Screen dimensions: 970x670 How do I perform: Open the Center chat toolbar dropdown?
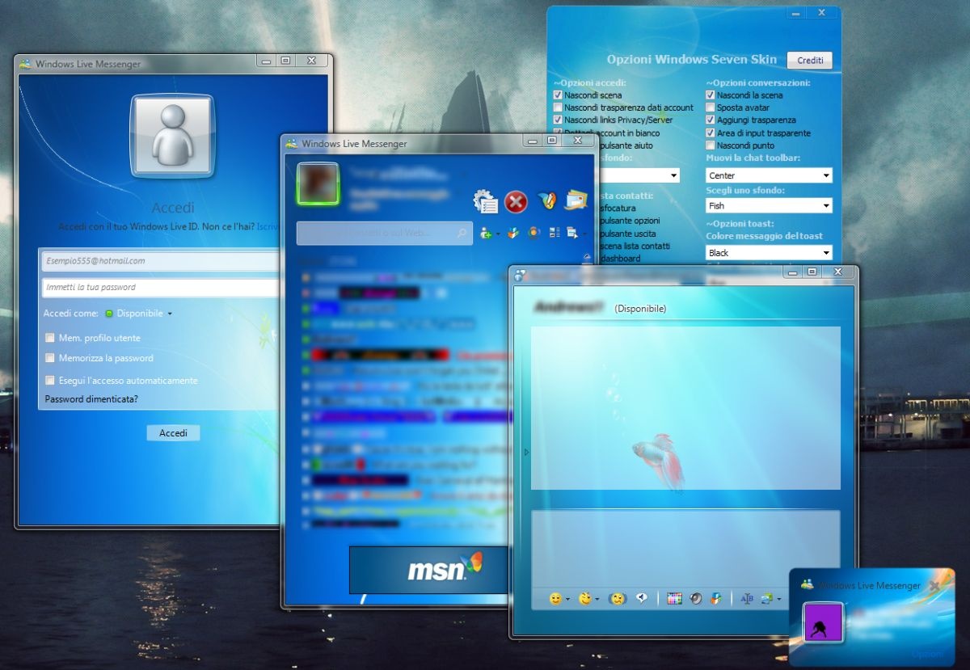[769, 175]
